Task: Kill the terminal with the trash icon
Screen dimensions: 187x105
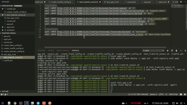Action: tap(176, 50)
